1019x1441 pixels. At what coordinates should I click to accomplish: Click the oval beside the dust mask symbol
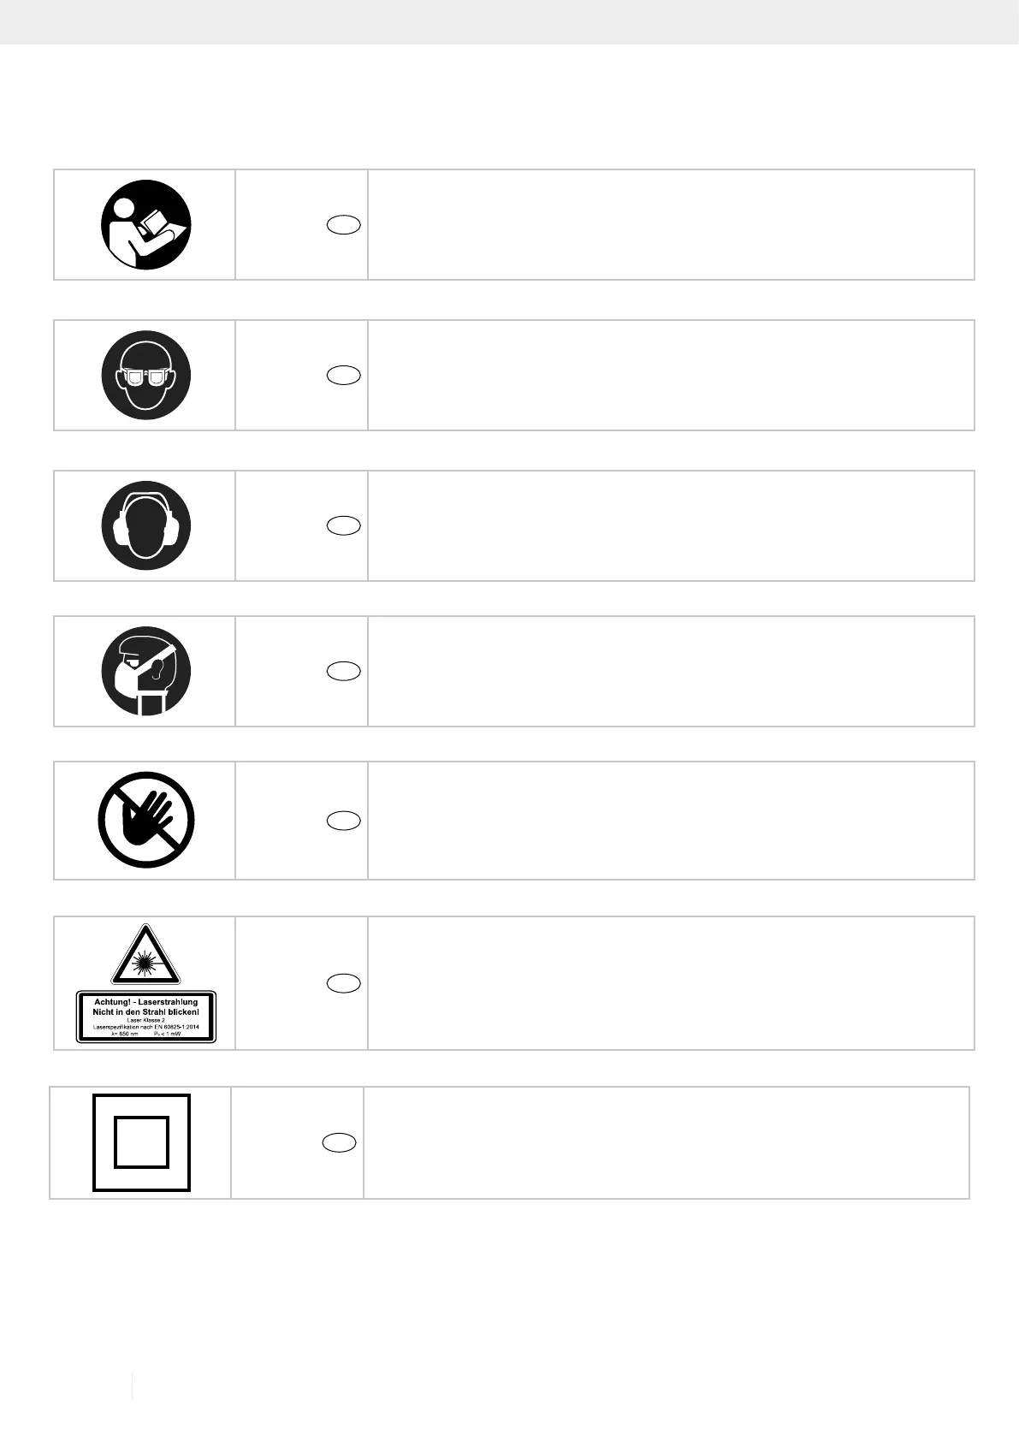[343, 671]
